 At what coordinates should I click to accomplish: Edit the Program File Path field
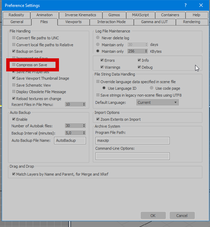click(132, 140)
